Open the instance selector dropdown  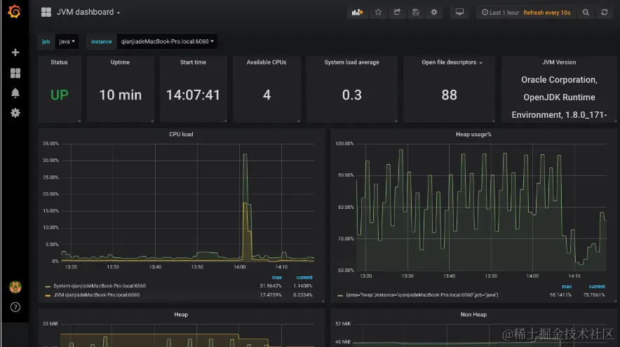click(167, 41)
